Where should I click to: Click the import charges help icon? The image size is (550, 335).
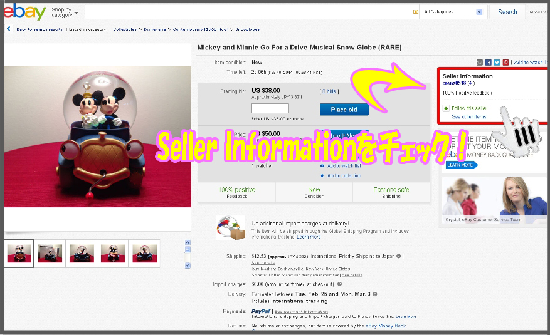tap(339, 284)
